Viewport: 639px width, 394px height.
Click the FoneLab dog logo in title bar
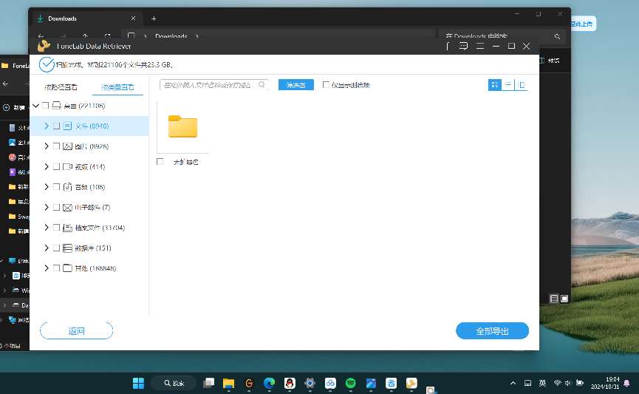click(x=44, y=46)
